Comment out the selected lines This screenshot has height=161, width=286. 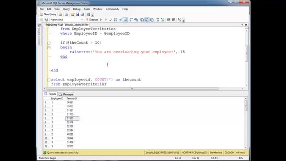(158, 20)
